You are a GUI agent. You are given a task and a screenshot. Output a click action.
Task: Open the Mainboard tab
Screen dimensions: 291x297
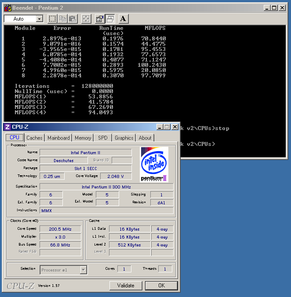coord(58,138)
